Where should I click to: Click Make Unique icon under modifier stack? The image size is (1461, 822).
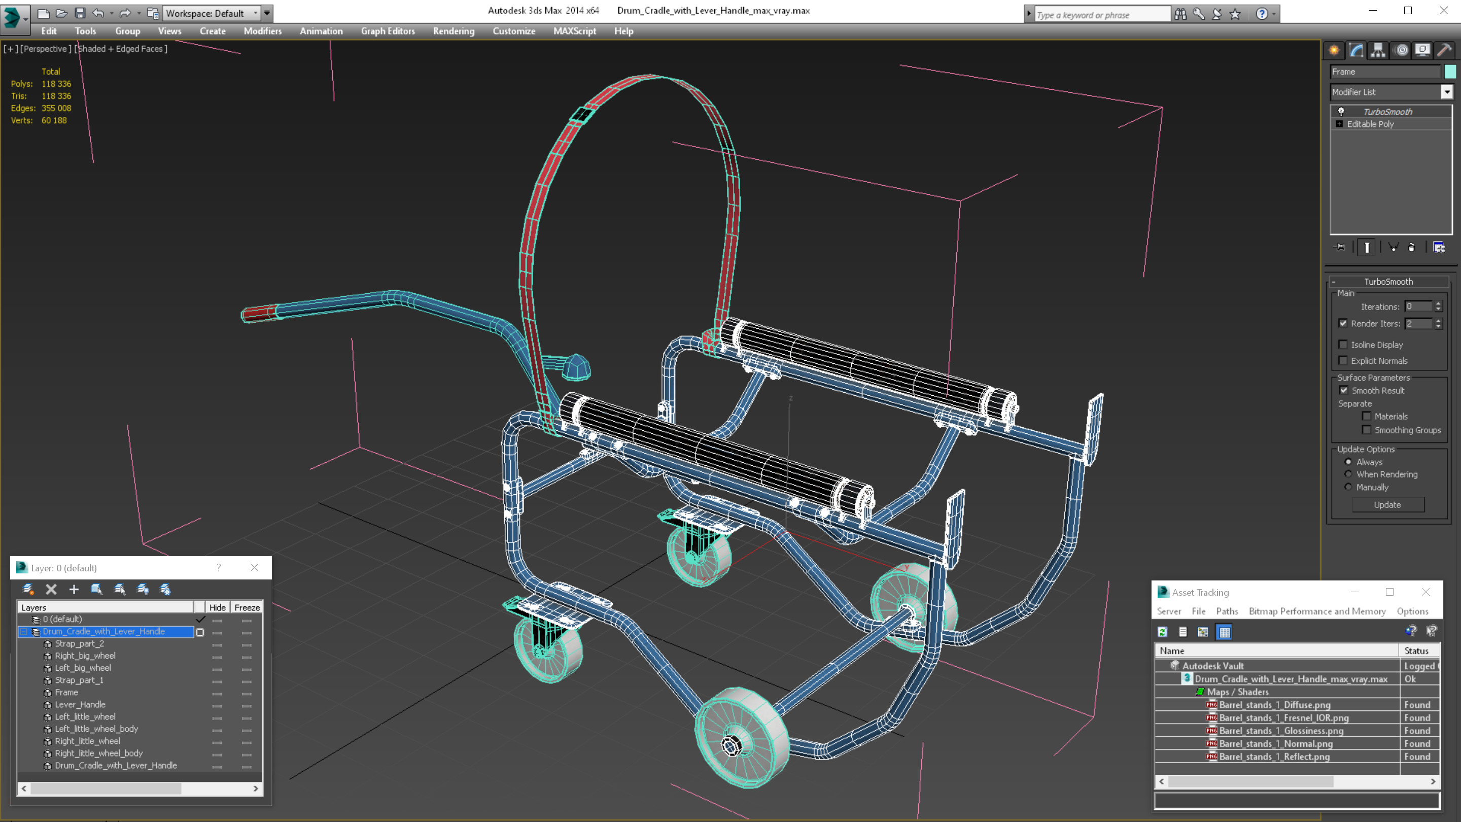[1394, 247]
